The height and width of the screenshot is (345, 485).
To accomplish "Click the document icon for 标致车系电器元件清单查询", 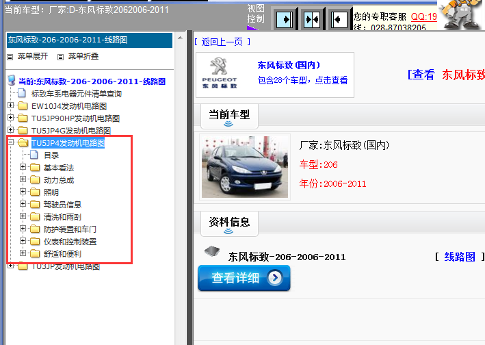I will 22,93.
